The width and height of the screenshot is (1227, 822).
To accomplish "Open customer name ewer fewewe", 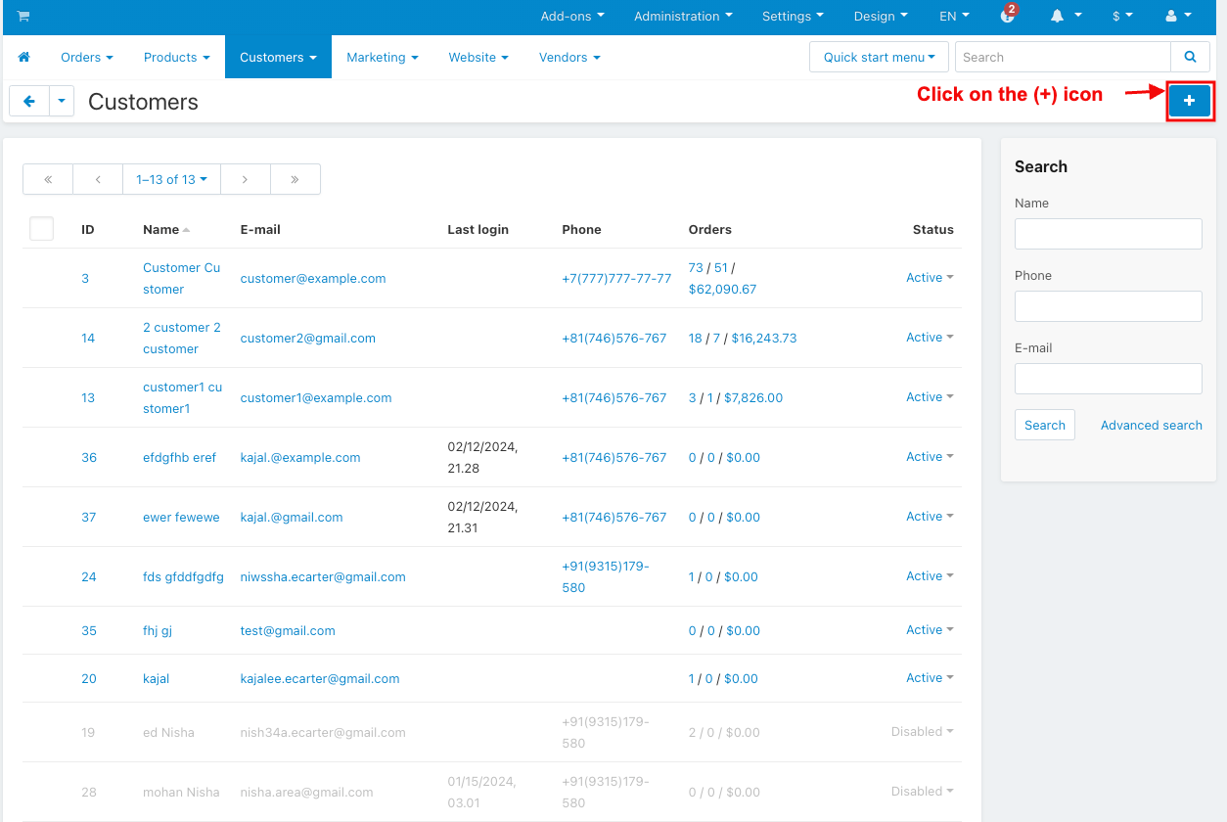I will [x=181, y=518].
